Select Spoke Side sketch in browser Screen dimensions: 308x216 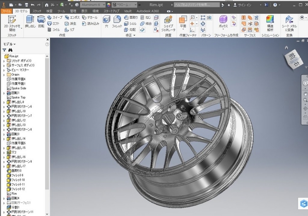(16, 88)
